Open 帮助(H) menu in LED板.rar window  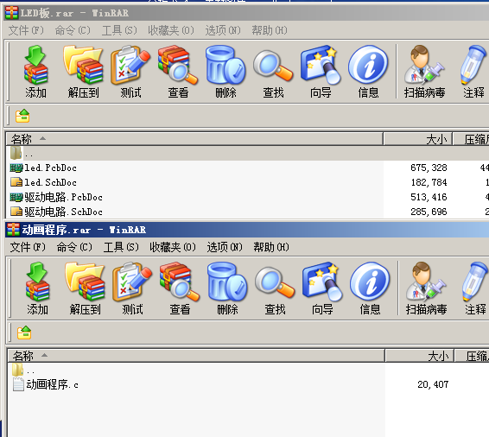[x=270, y=30]
